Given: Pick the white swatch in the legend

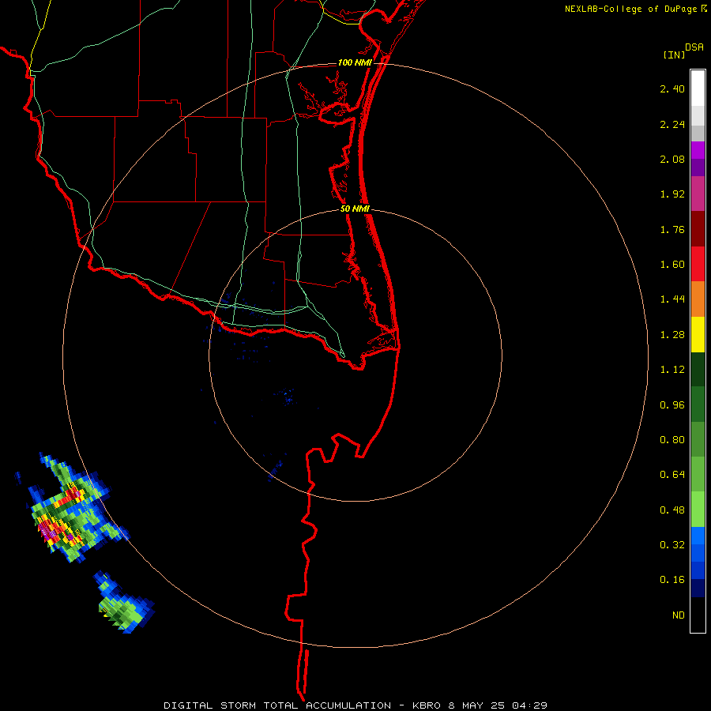Looking at the screenshot, I should tap(698, 88).
